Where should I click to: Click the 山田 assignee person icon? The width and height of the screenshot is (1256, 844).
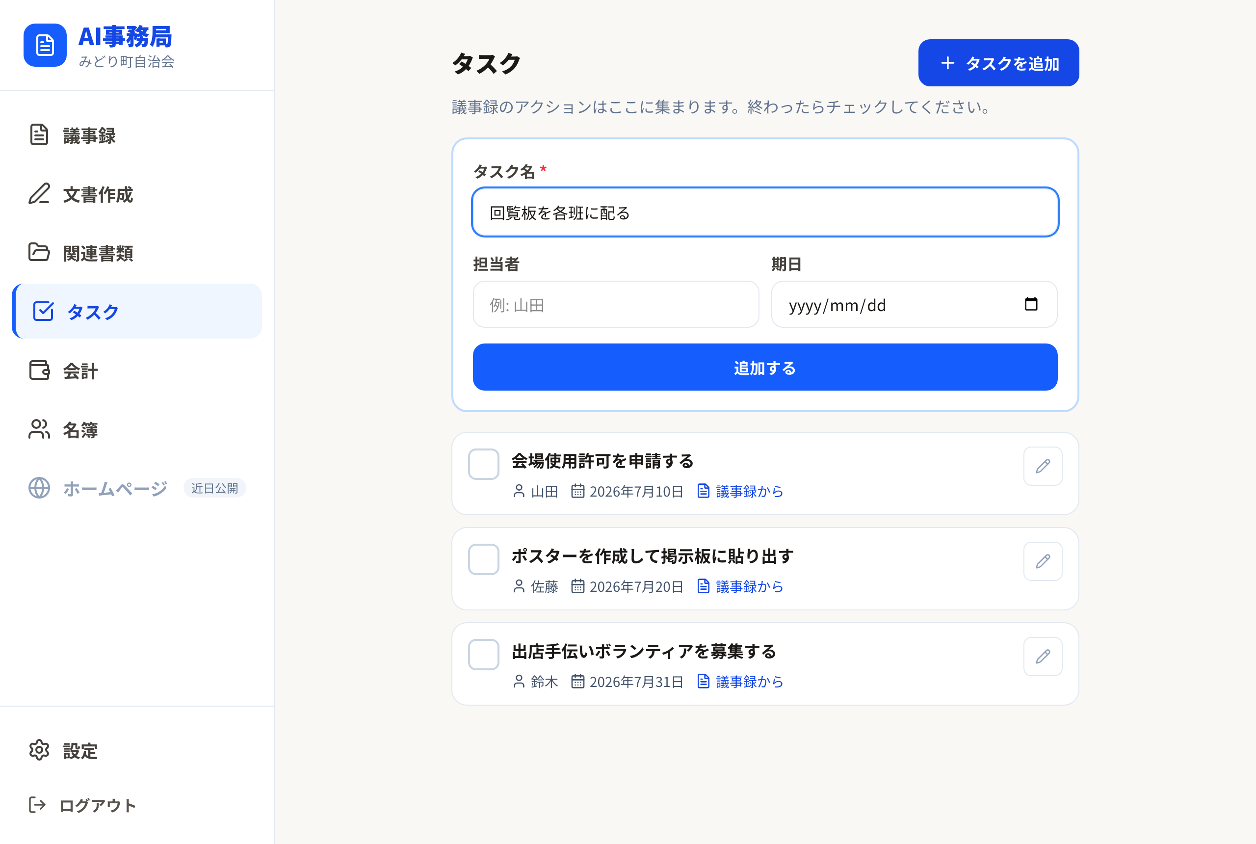(519, 492)
